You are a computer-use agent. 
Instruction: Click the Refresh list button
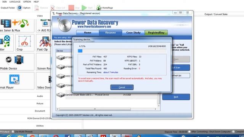[181, 76]
